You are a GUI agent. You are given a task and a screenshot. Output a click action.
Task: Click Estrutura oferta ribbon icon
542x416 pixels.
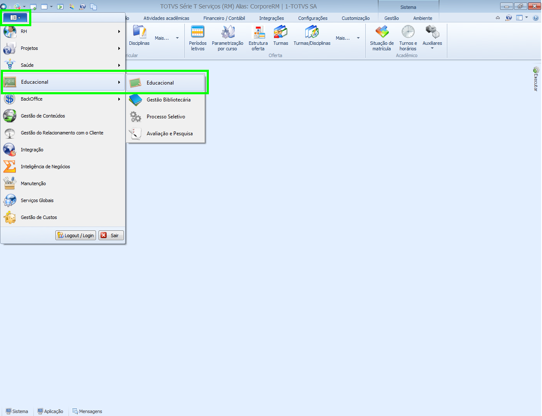click(258, 38)
